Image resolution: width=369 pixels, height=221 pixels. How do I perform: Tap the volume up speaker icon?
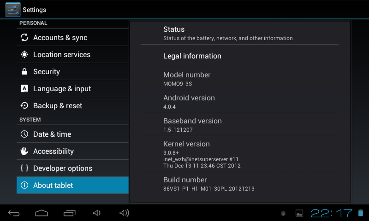point(124,213)
